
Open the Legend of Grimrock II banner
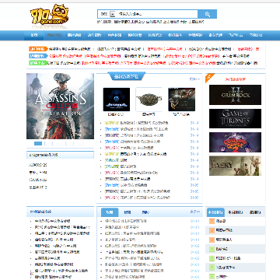(x=235, y=95)
